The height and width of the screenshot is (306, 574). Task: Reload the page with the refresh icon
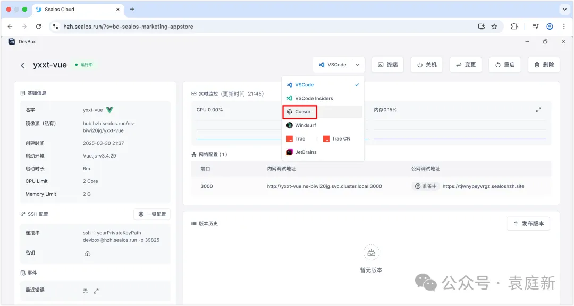[38, 27]
